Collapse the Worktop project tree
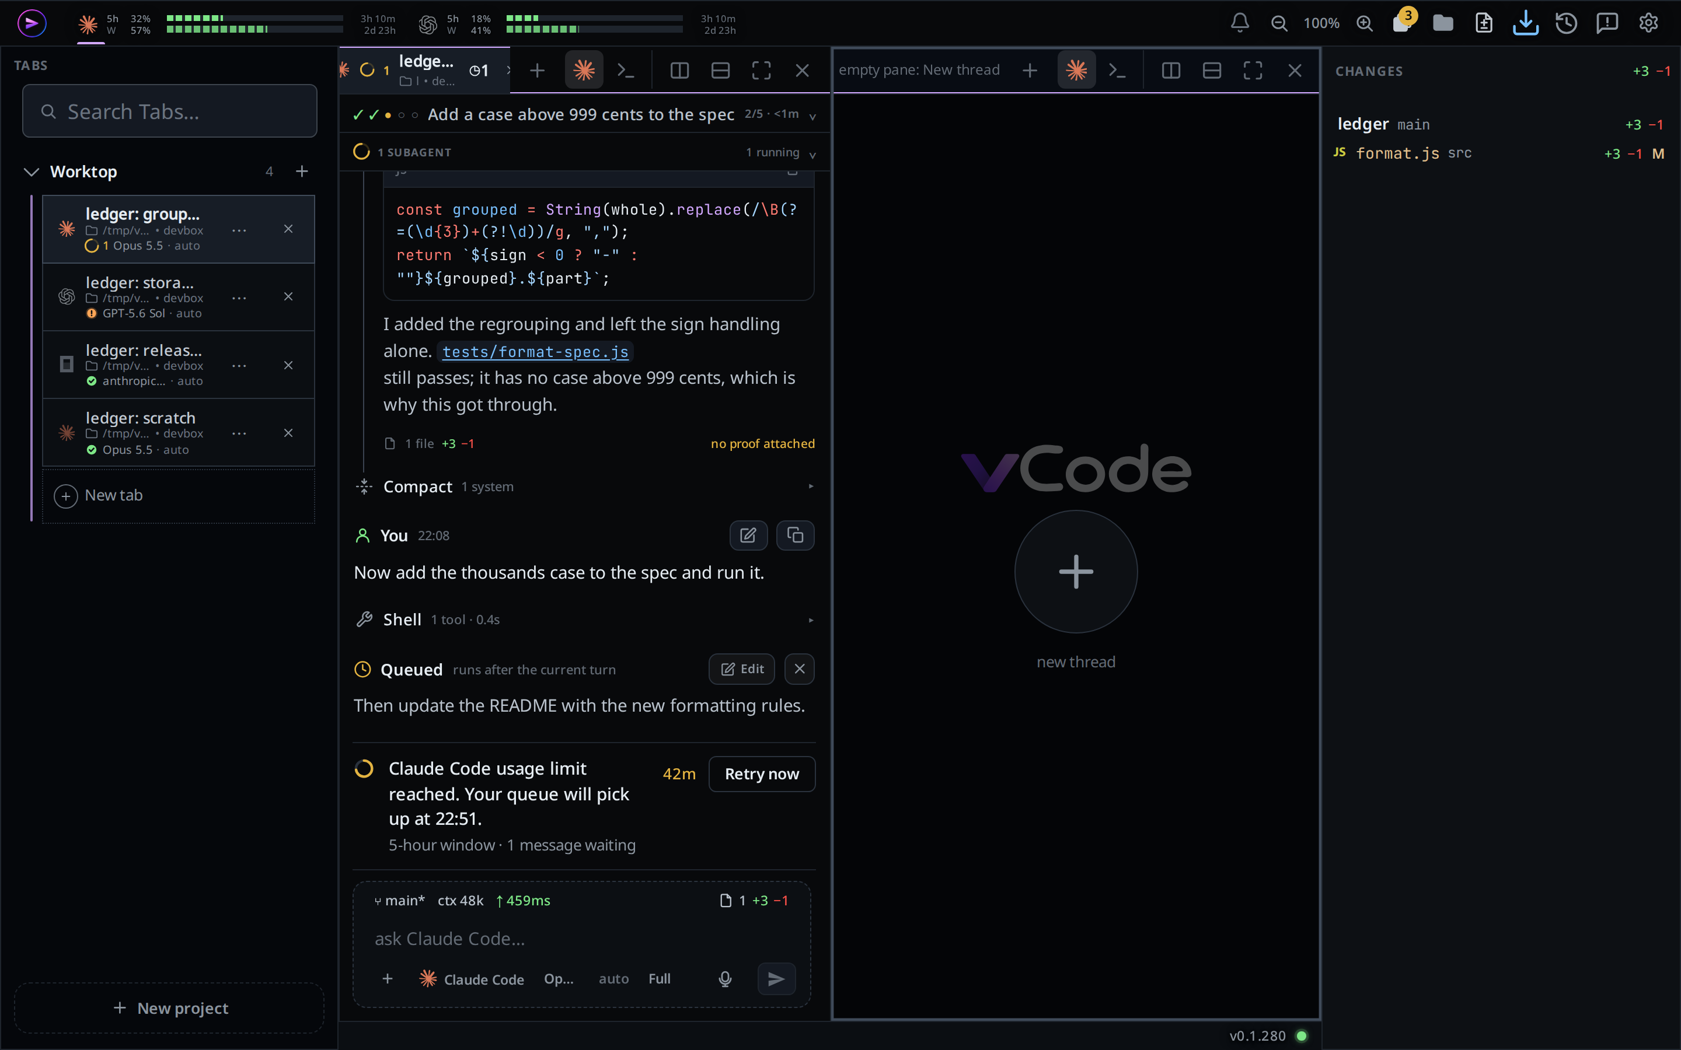This screenshot has width=1681, height=1050. tap(32, 171)
